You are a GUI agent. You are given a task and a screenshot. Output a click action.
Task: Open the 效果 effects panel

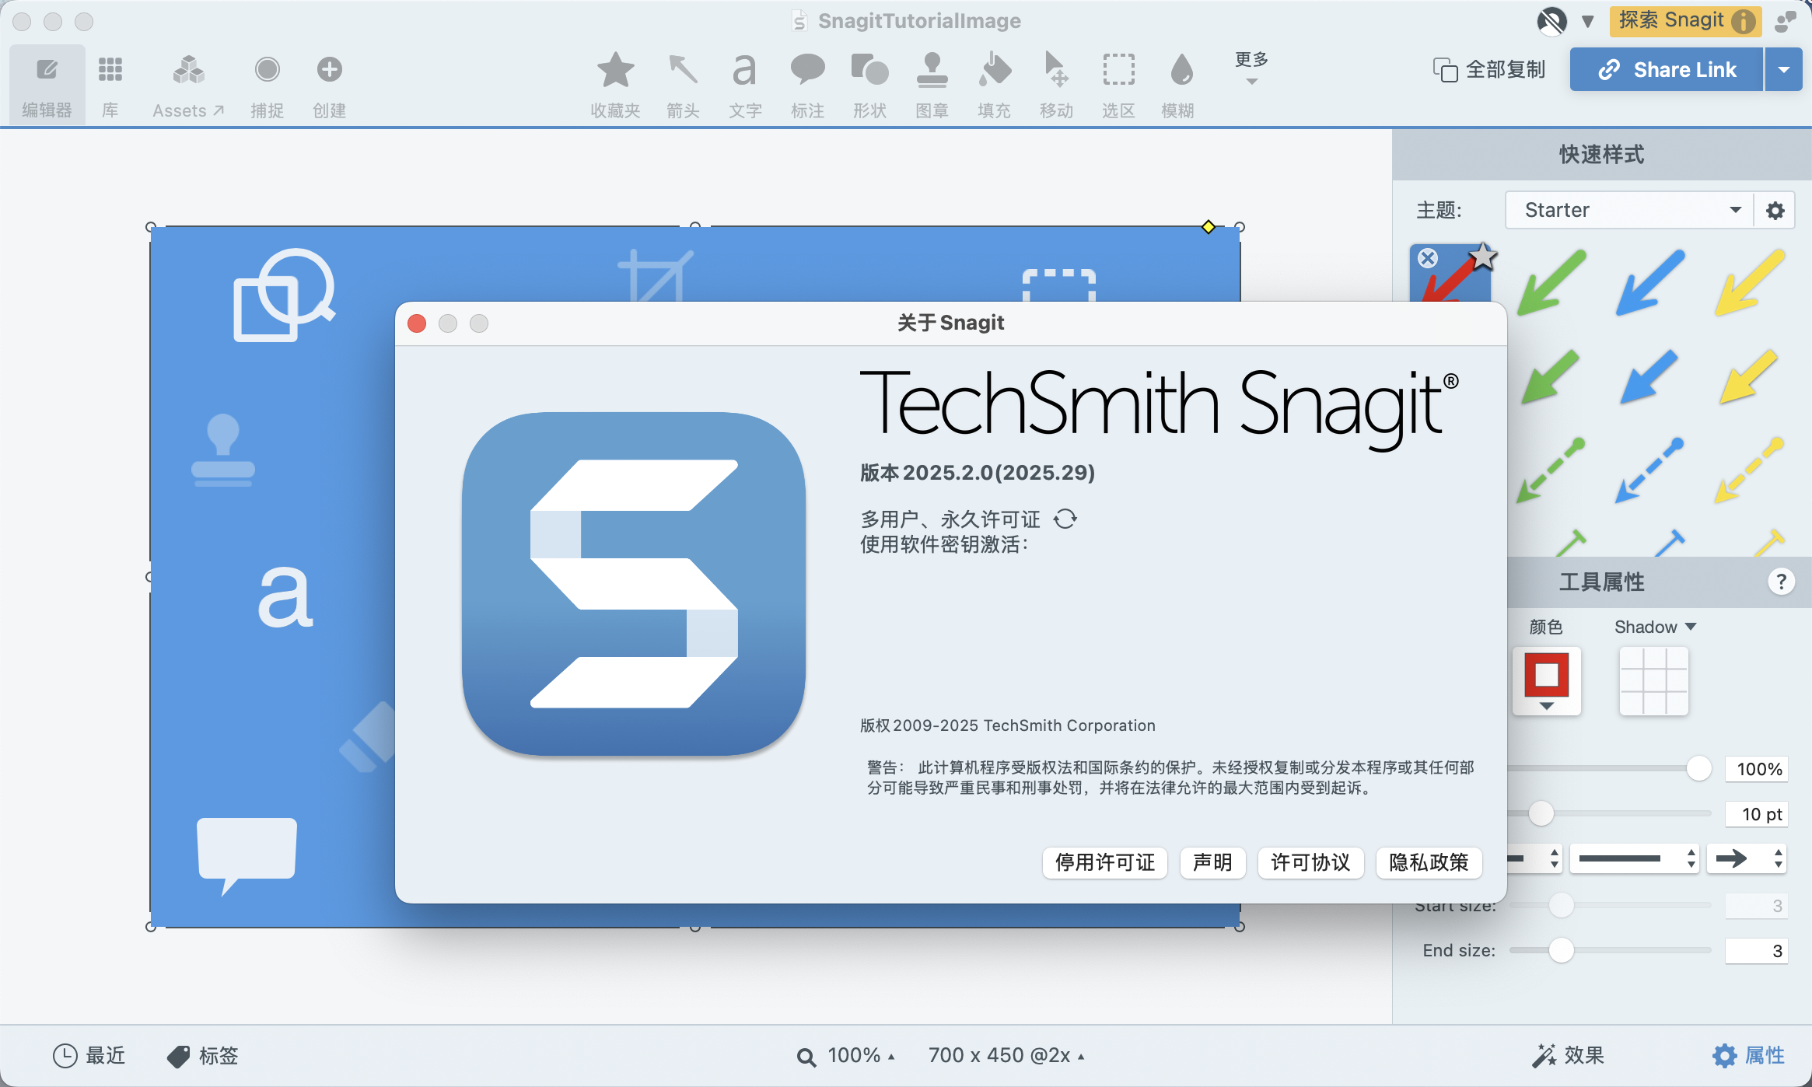click(x=1568, y=1055)
